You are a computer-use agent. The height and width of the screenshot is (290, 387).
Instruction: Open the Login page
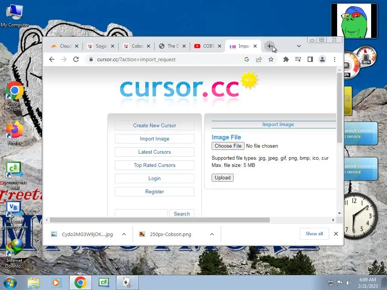155,179
